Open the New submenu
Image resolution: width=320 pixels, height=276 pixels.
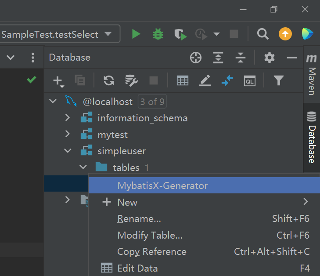click(204, 202)
